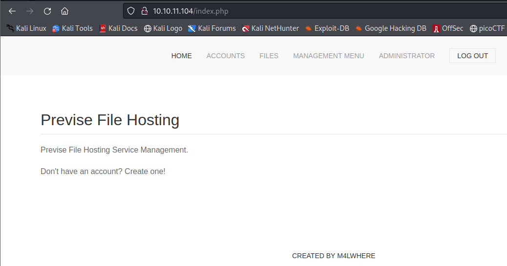Open the Kali Forums bookmark
This screenshot has width=507, height=266.
212,28
